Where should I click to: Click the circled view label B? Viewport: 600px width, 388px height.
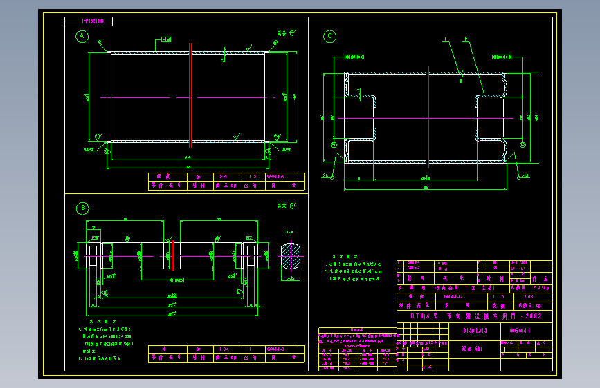coord(82,208)
